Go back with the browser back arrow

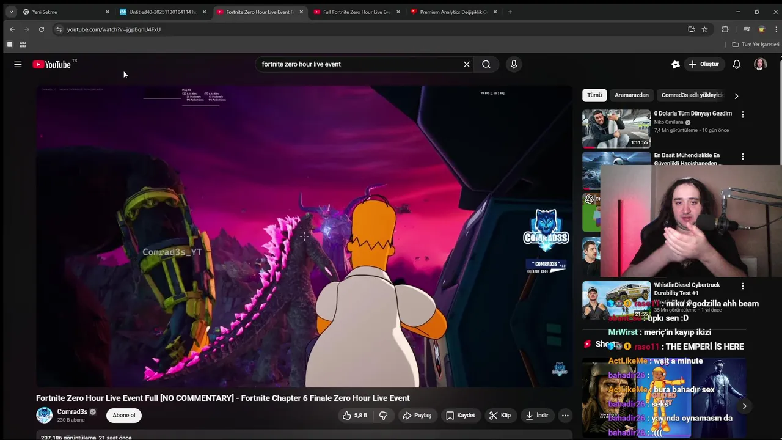coord(12,29)
